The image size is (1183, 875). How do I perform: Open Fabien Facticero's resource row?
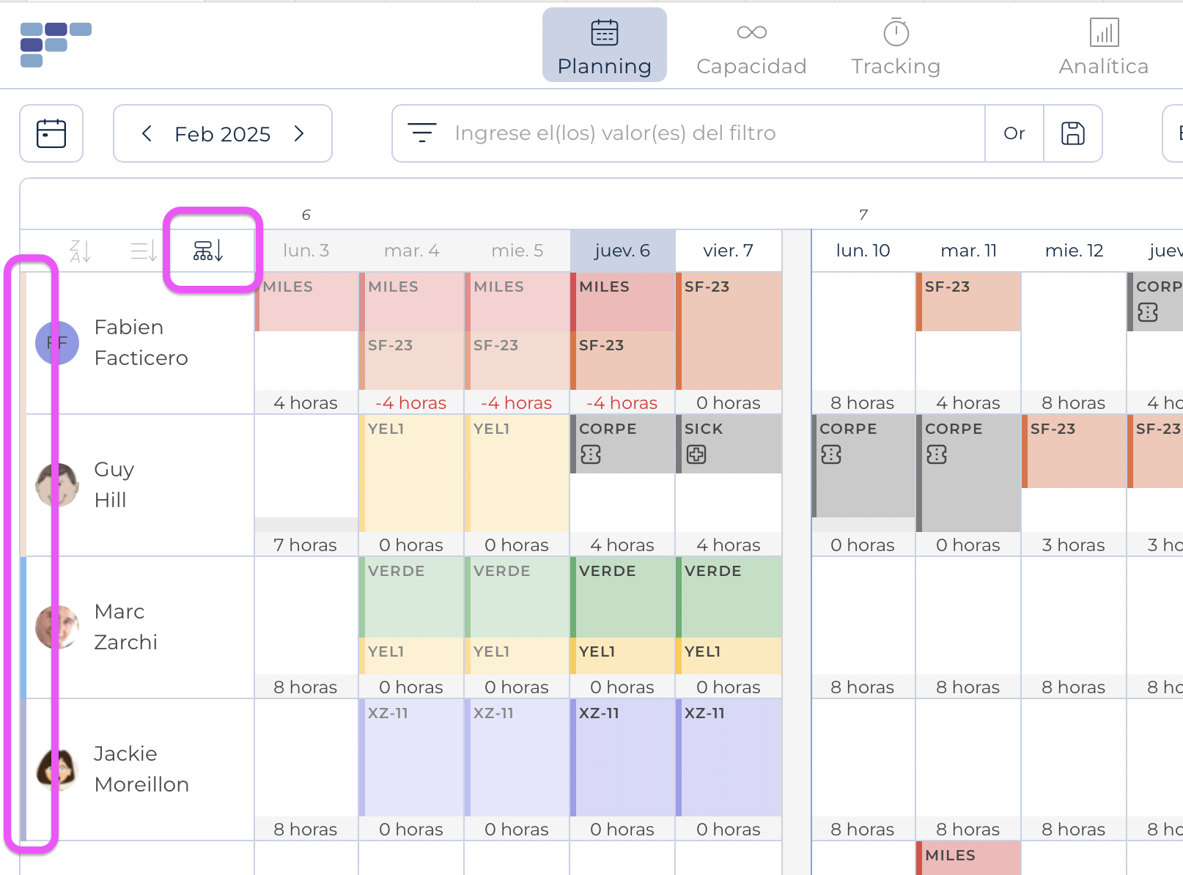[141, 342]
